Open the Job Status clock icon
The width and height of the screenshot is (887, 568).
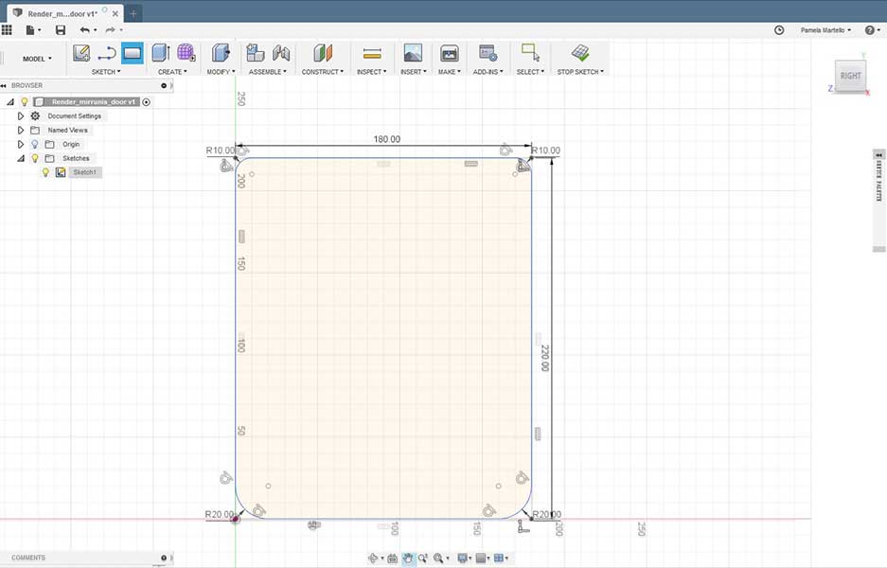click(779, 30)
